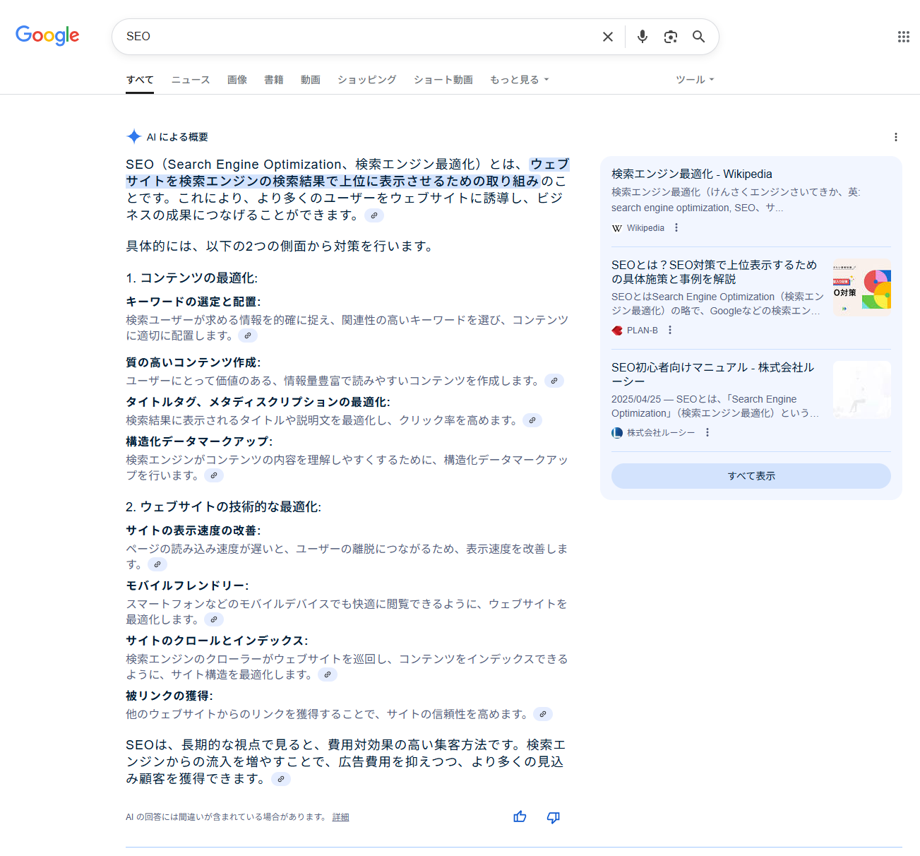Click the PLAN-B favicon
Viewport: 920px width, 856px height.
617,331
